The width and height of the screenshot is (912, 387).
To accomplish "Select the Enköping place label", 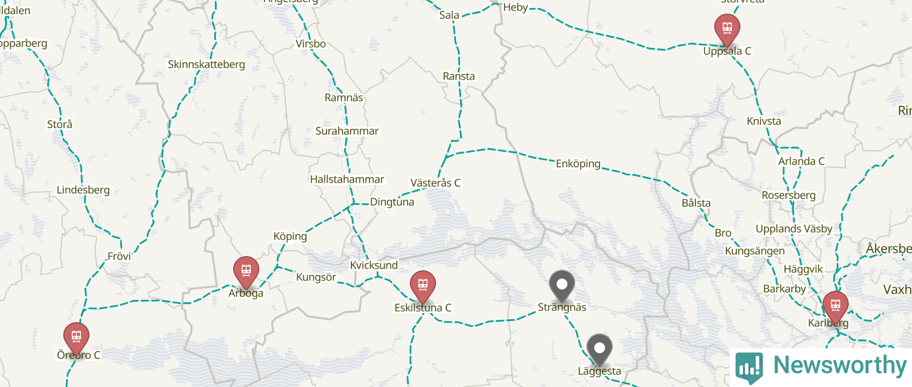I will click(578, 164).
